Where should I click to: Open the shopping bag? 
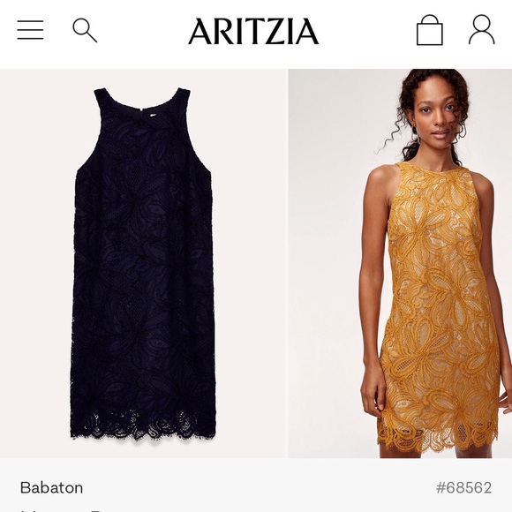tap(430, 30)
